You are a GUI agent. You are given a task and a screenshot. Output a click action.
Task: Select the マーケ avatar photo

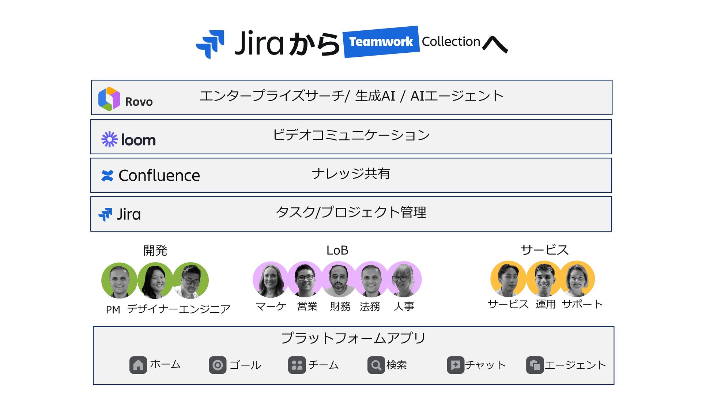(x=270, y=279)
